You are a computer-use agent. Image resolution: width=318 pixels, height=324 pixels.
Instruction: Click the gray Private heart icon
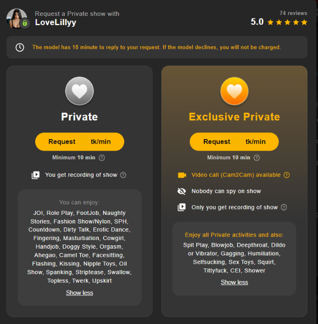[x=79, y=91]
